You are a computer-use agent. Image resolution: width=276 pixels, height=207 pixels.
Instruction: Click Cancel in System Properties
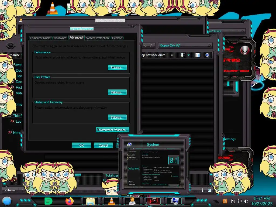(103, 145)
